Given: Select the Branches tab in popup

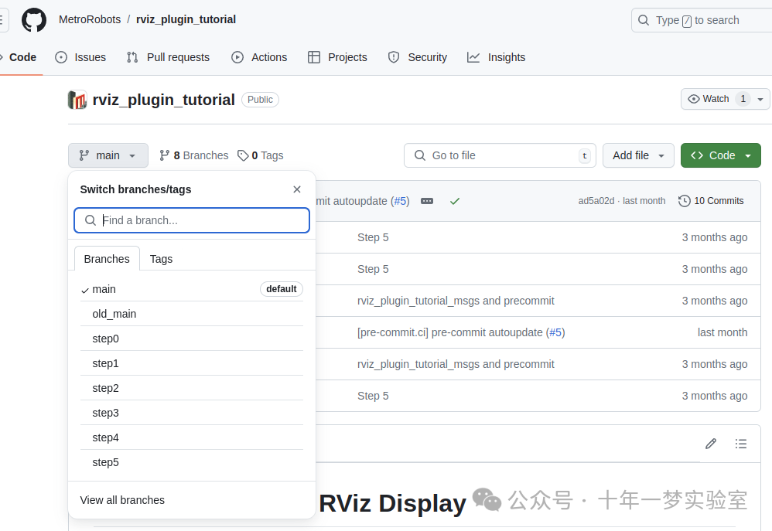Looking at the screenshot, I should 107,259.
